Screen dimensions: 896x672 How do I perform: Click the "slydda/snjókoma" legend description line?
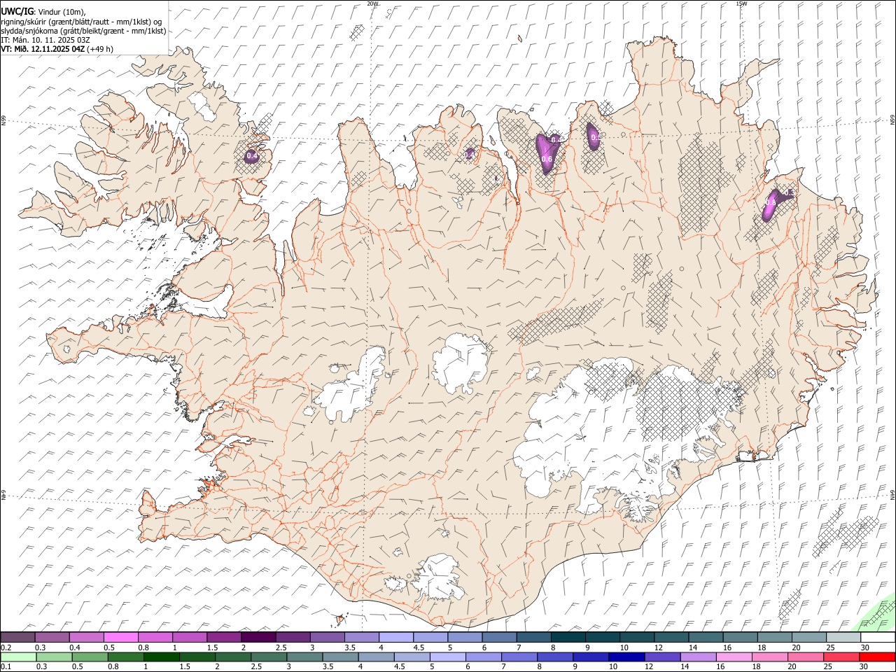tap(83, 31)
